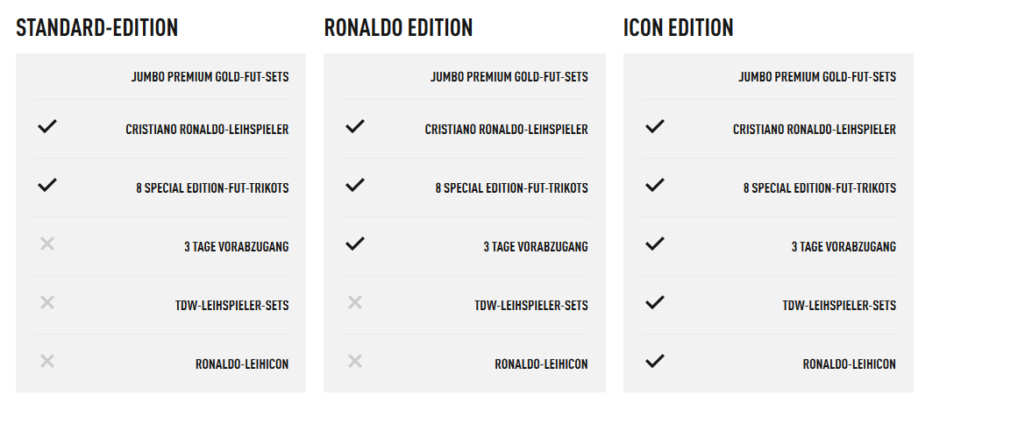
Task: Click Standard-Edition 8 Special Edition-FUT-Trikots checkmark
Action: [47, 186]
